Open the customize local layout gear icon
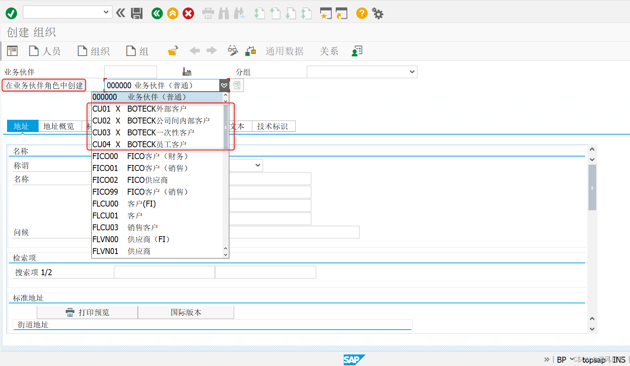 pos(378,14)
